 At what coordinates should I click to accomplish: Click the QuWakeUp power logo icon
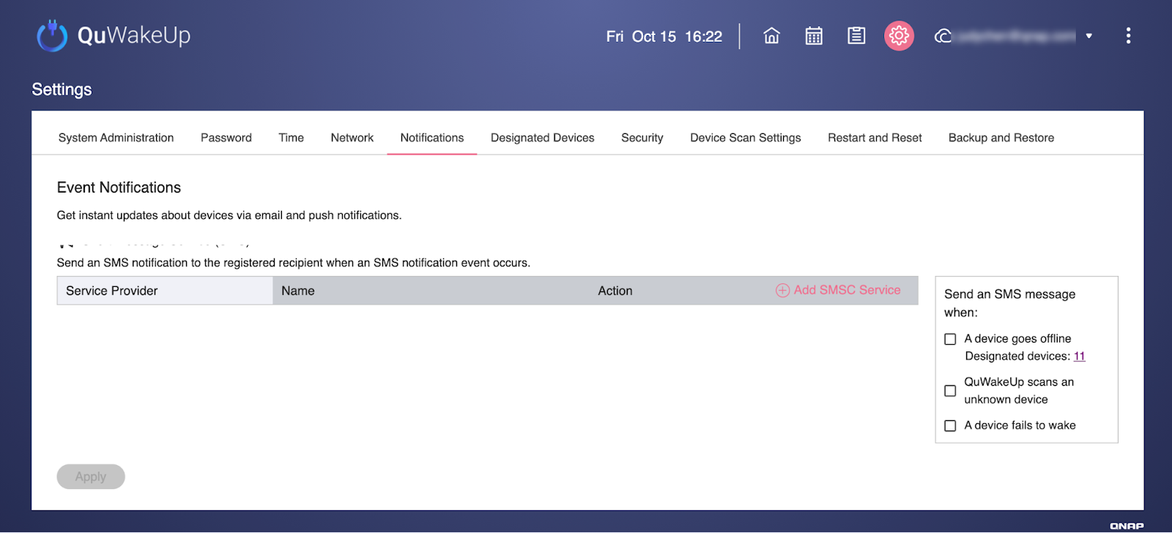pos(52,35)
